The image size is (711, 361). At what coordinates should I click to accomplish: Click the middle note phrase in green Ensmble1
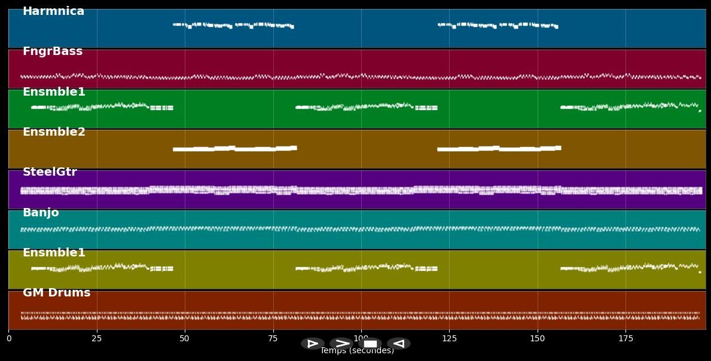(x=366, y=107)
